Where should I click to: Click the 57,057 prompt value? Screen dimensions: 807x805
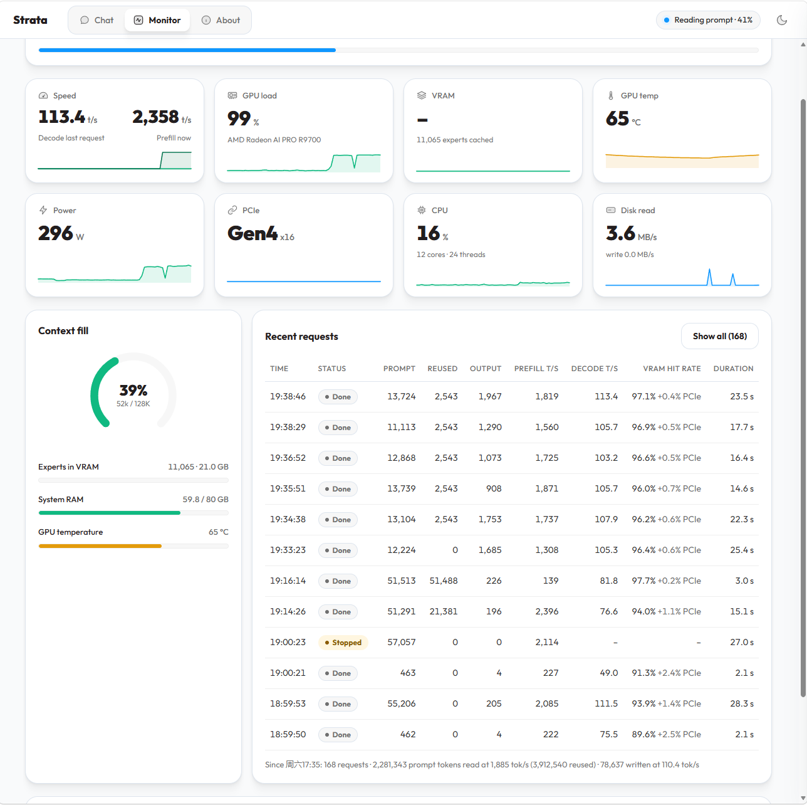click(x=402, y=642)
